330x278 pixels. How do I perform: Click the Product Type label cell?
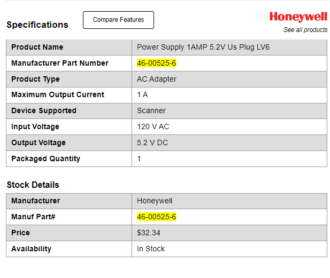(69, 79)
